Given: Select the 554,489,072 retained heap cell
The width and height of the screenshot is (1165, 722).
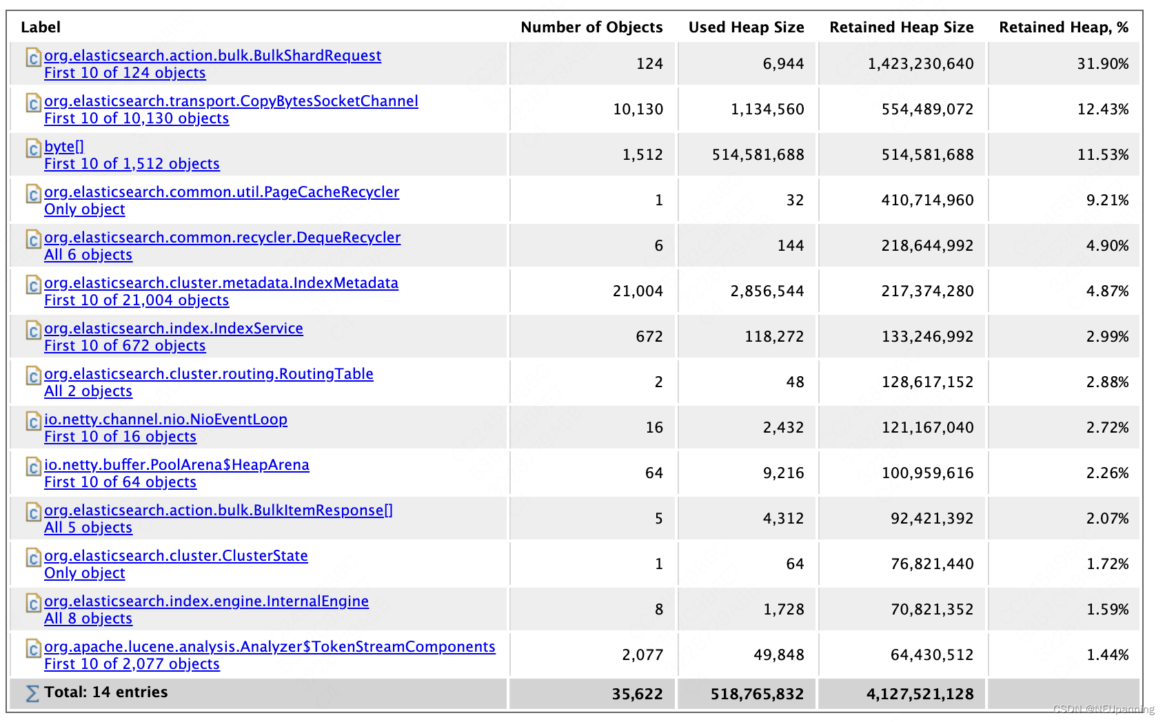Looking at the screenshot, I should (927, 110).
